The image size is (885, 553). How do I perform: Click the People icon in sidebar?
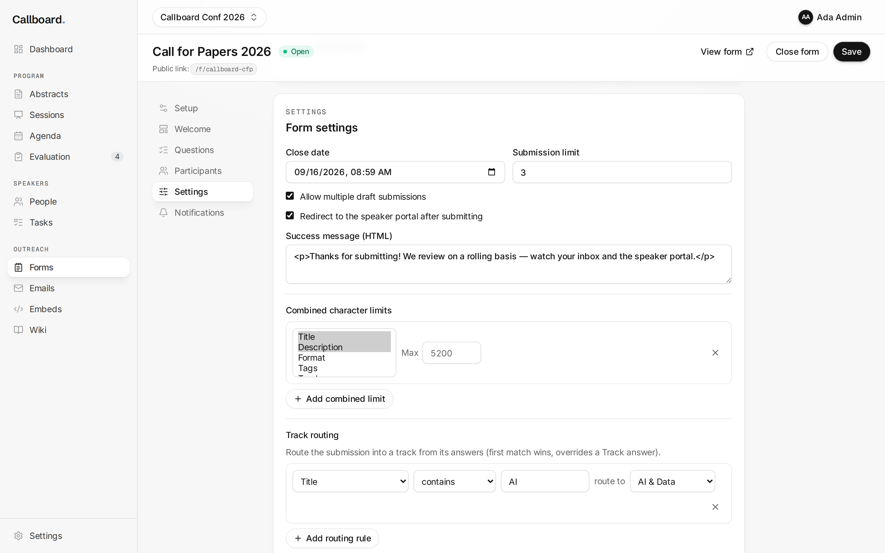point(18,202)
